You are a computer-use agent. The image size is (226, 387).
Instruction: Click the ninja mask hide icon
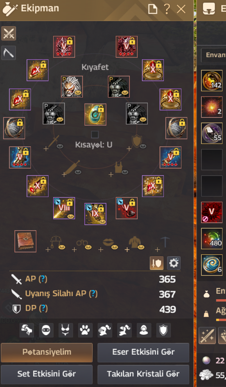46,330
